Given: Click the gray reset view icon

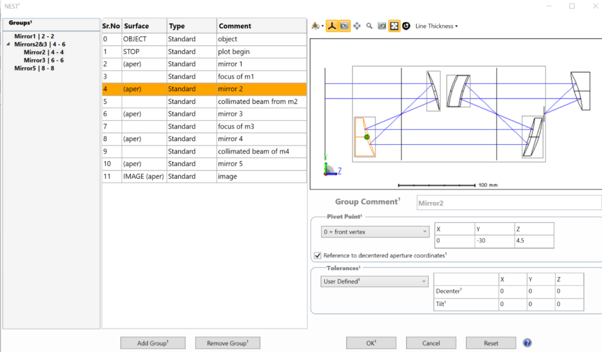Looking at the screenshot, I should pos(382,26).
